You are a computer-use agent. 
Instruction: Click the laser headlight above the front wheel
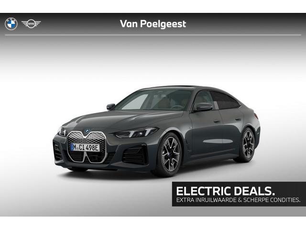click(x=136, y=133)
